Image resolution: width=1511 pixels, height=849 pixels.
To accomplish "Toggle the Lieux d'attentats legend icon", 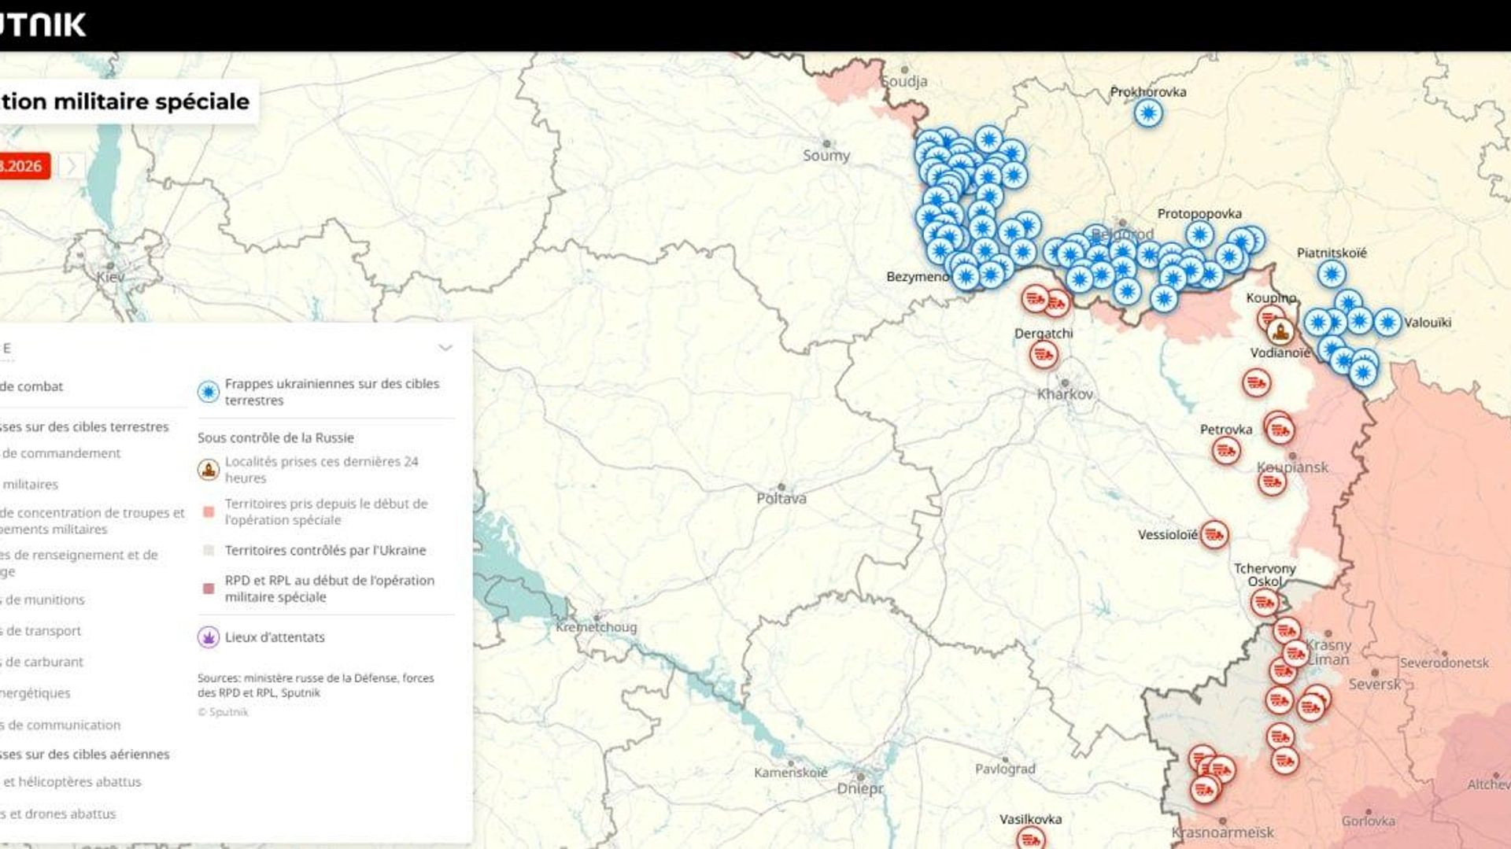I will [x=209, y=637].
